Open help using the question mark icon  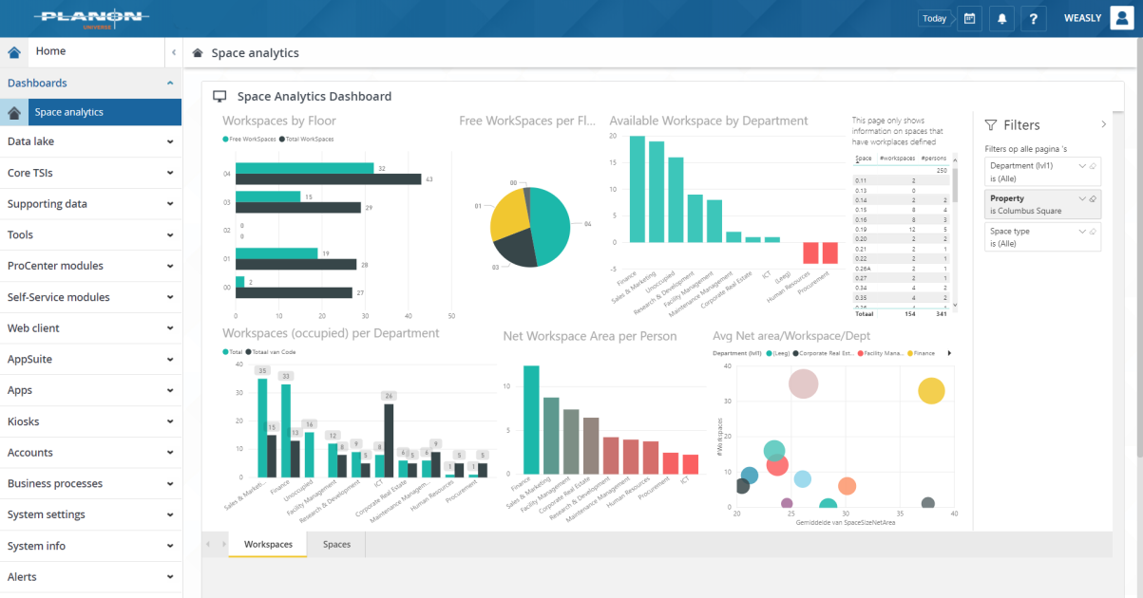pos(1034,18)
